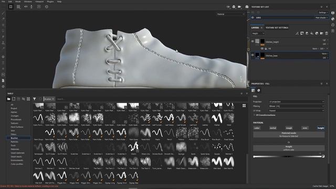Open the Window menu
Screen dimensions: 336x189
point(28,2)
